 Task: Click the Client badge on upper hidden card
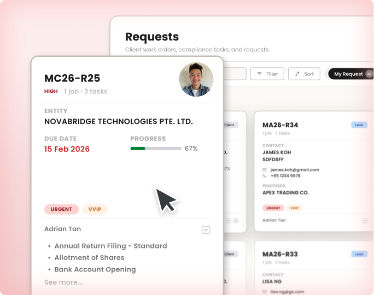click(x=230, y=125)
